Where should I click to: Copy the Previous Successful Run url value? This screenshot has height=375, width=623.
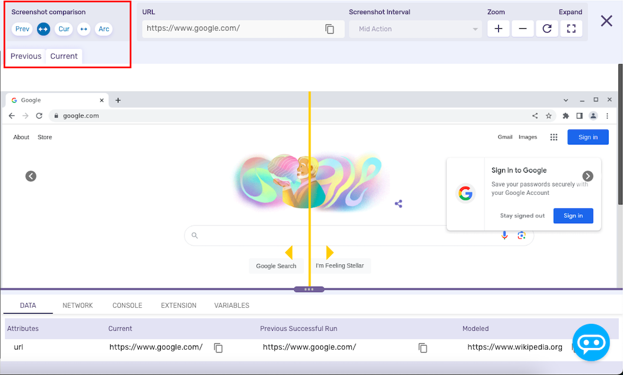(x=423, y=348)
